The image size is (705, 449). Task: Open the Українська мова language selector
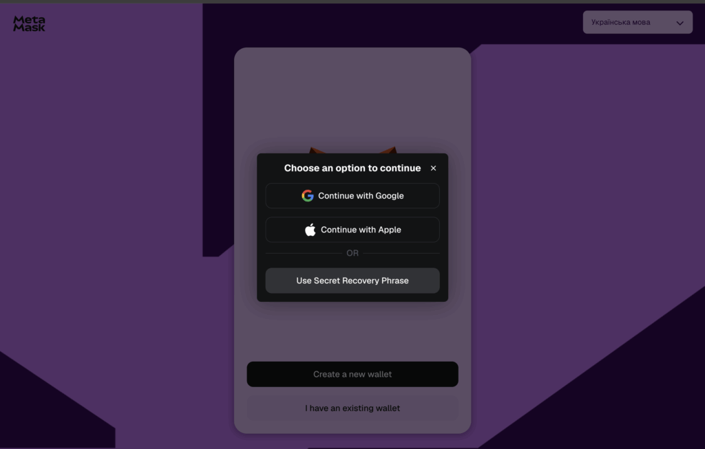coord(638,22)
